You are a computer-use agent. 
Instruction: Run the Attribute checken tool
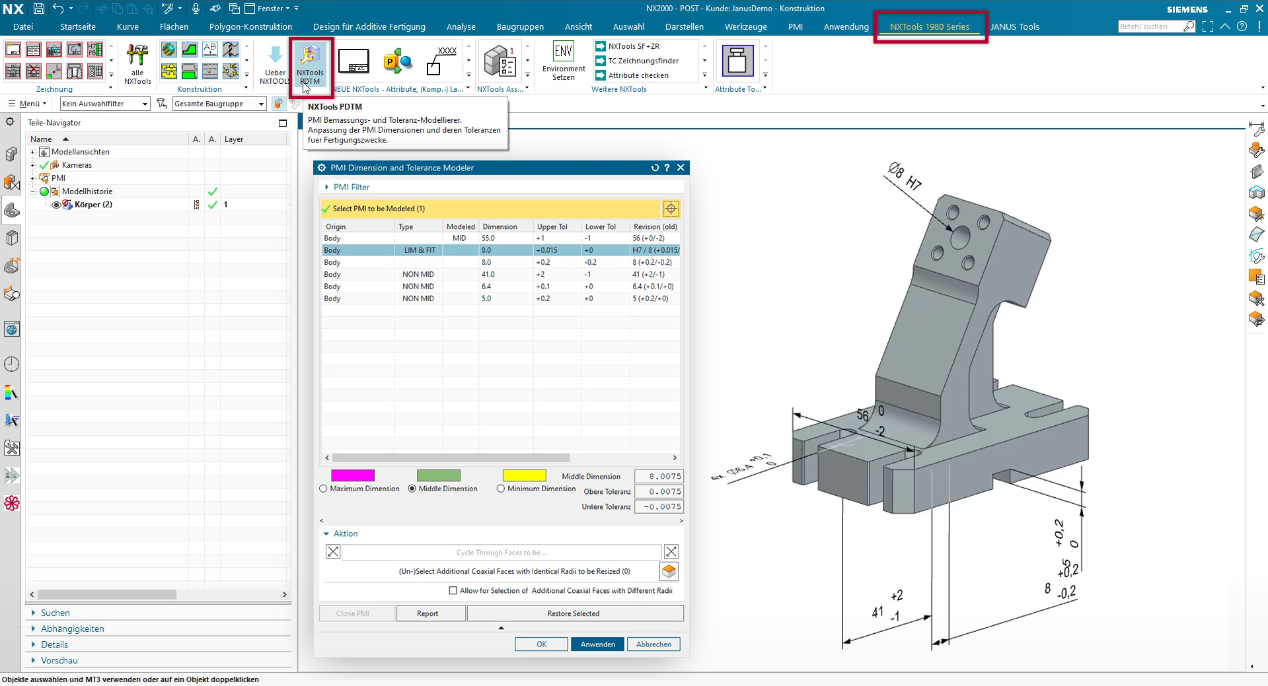[x=632, y=75]
